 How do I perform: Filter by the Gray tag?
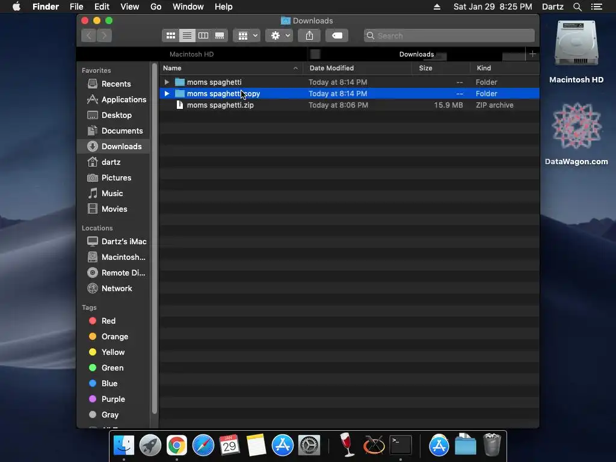click(114, 415)
